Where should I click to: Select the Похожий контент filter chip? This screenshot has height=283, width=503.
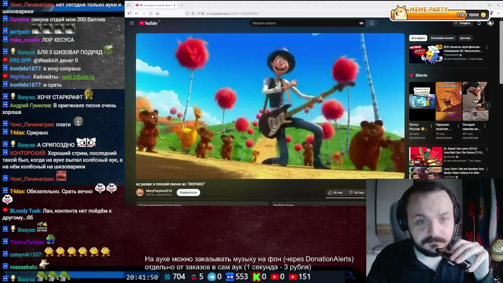pyautogui.click(x=442, y=38)
